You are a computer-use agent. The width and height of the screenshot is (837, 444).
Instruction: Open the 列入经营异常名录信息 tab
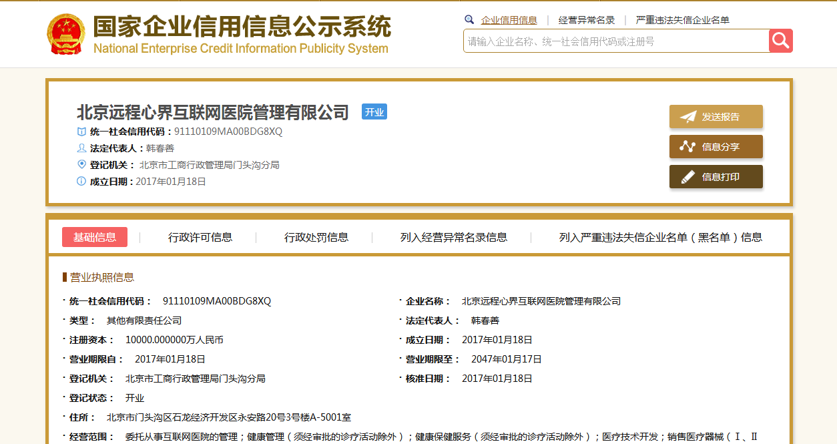click(454, 237)
